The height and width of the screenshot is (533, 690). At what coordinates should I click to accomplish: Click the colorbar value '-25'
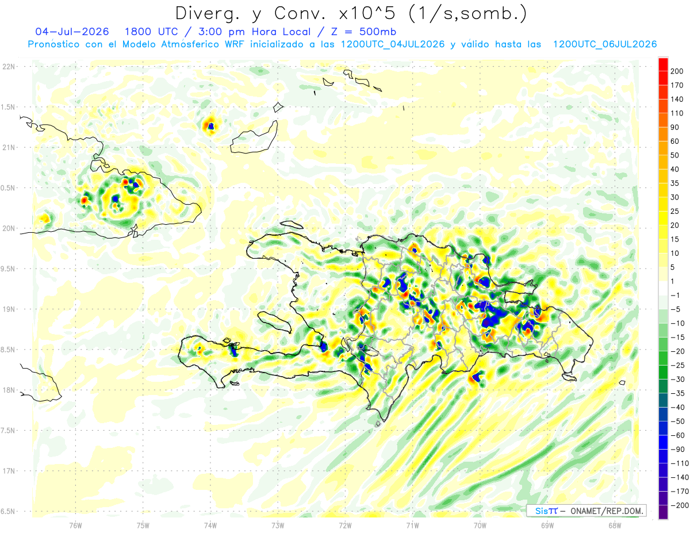tap(677, 365)
